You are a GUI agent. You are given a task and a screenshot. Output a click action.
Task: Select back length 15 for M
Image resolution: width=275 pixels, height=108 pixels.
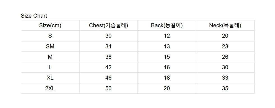click(167, 57)
